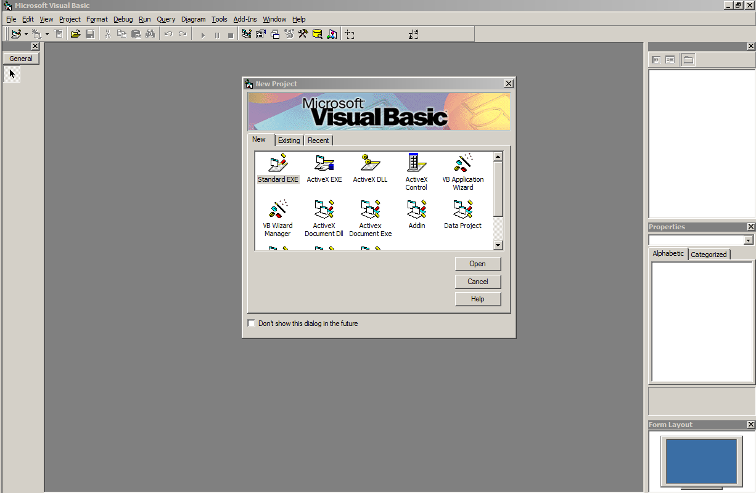Open dropdown arrow beside Add Form icon
This screenshot has height=493, width=756.
click(x=47, y=35)
